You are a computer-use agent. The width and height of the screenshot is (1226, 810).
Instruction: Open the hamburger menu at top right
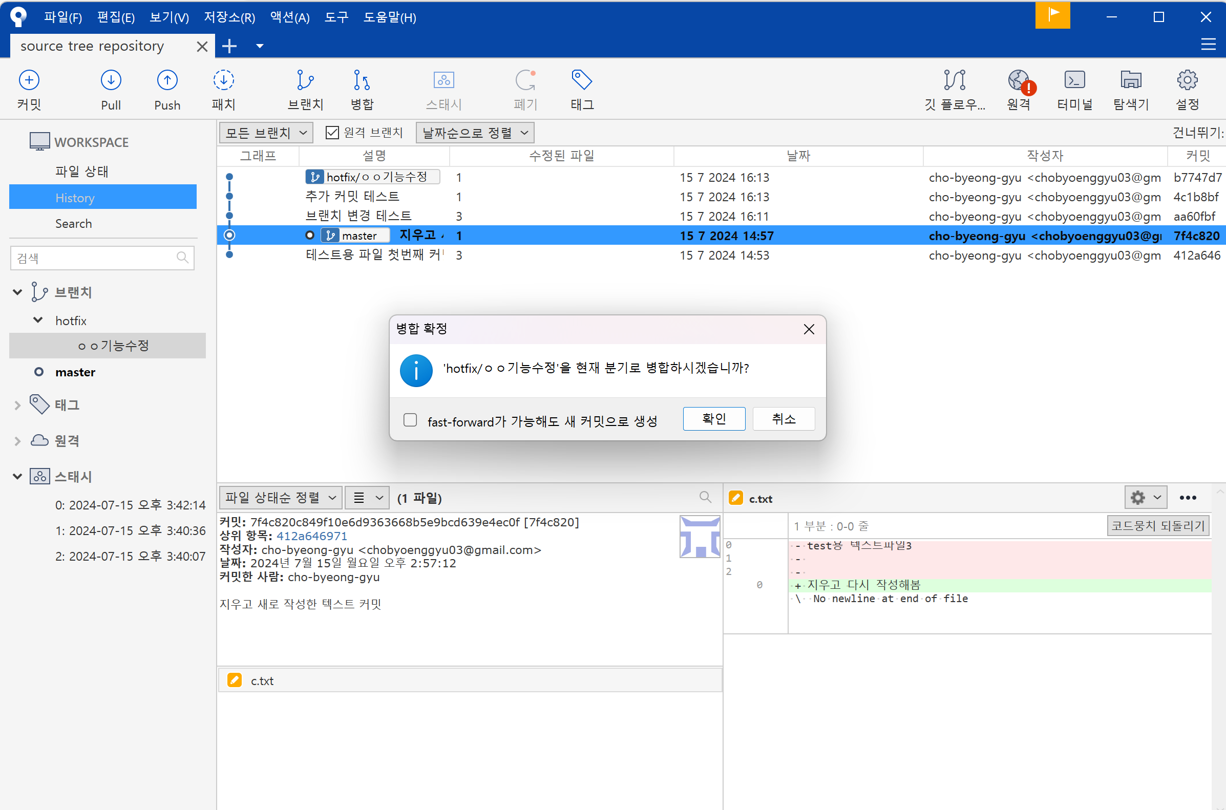point(1208,45)
